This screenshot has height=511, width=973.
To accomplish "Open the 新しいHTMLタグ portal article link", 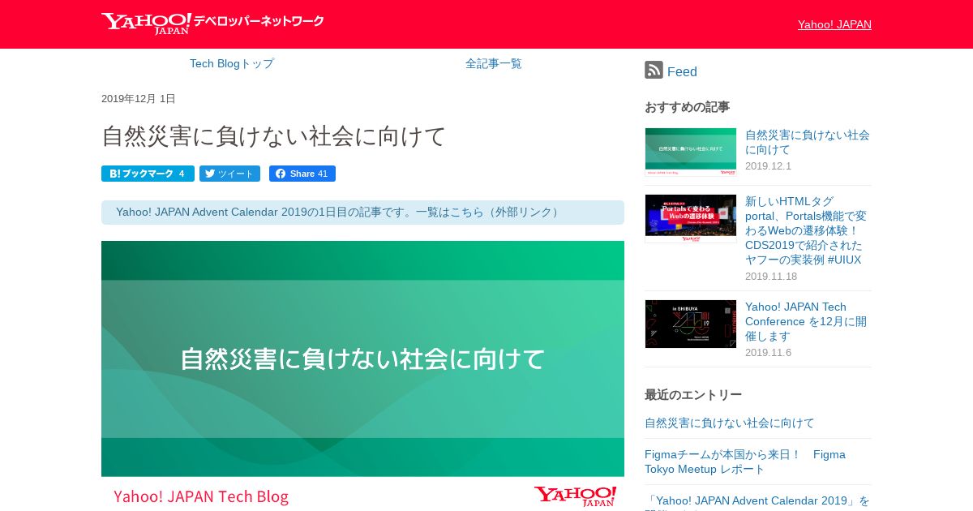I will pos(806,230).
